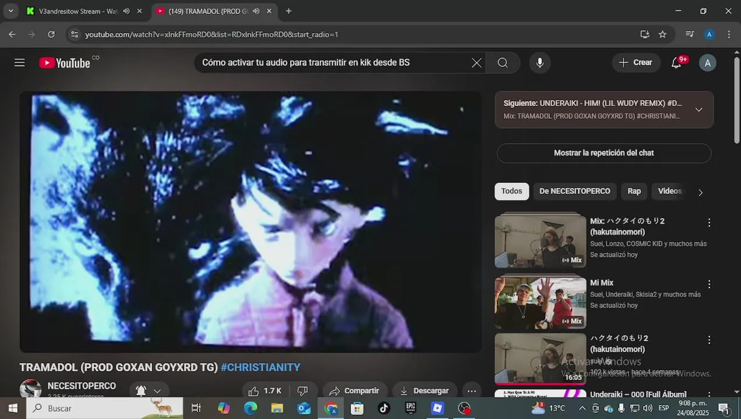Open the Crear menu
The width and height of the screenshot is (741, 419).
pos(636,63)
